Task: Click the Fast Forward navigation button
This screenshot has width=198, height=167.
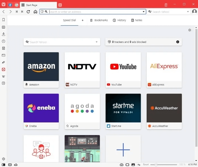Action: pyautogui.click(x=22, y=12)
